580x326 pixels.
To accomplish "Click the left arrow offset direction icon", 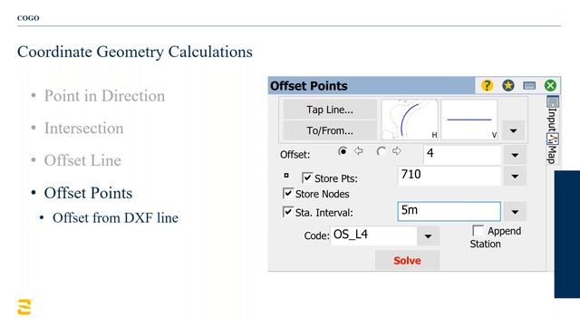I will click(x=359, y=151).
